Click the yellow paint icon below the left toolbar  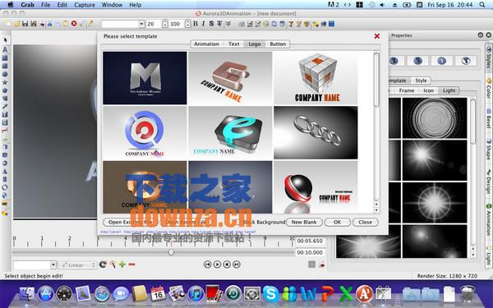(5, 214)
